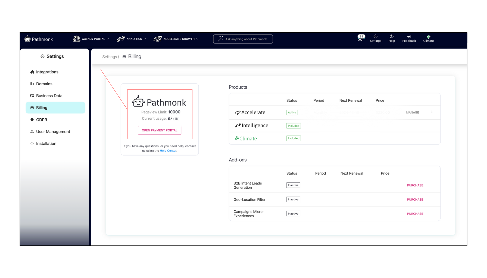The image size is (487, 278).
Task: Click the Add-ons section heading
Action: click(x=238, y=160)
